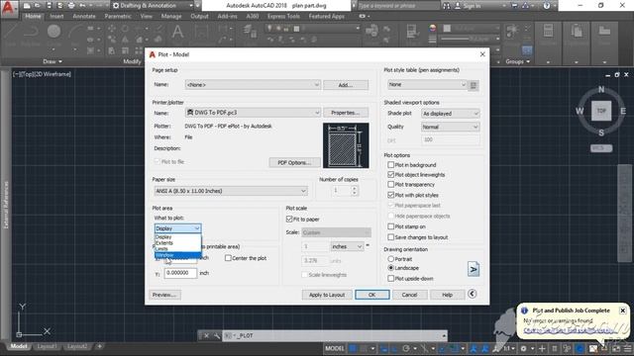Check Save changes to layout
Viewport: 634px width, 356px height.
pyautogui.click(x=390, y=237)
